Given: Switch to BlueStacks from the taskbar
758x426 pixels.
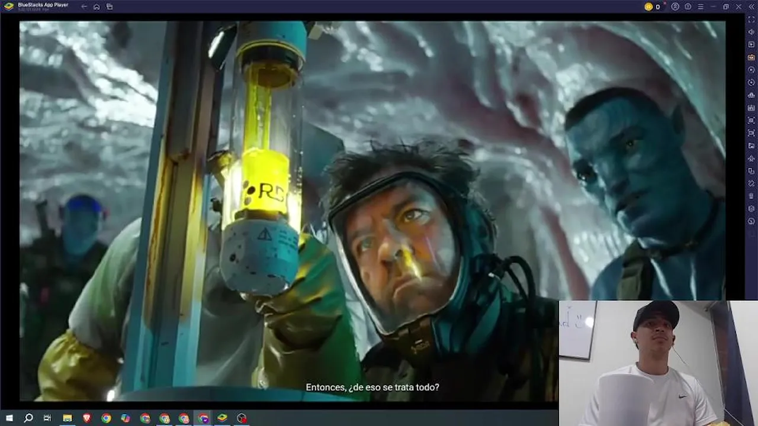Looking at the screenshot, I should 222,418.
